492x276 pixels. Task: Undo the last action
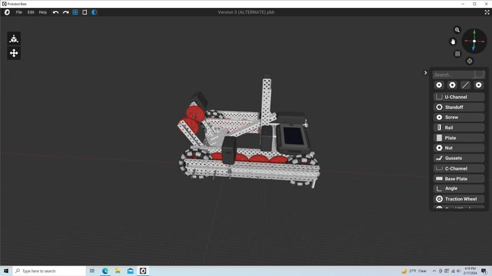click(x=55, y=12)
